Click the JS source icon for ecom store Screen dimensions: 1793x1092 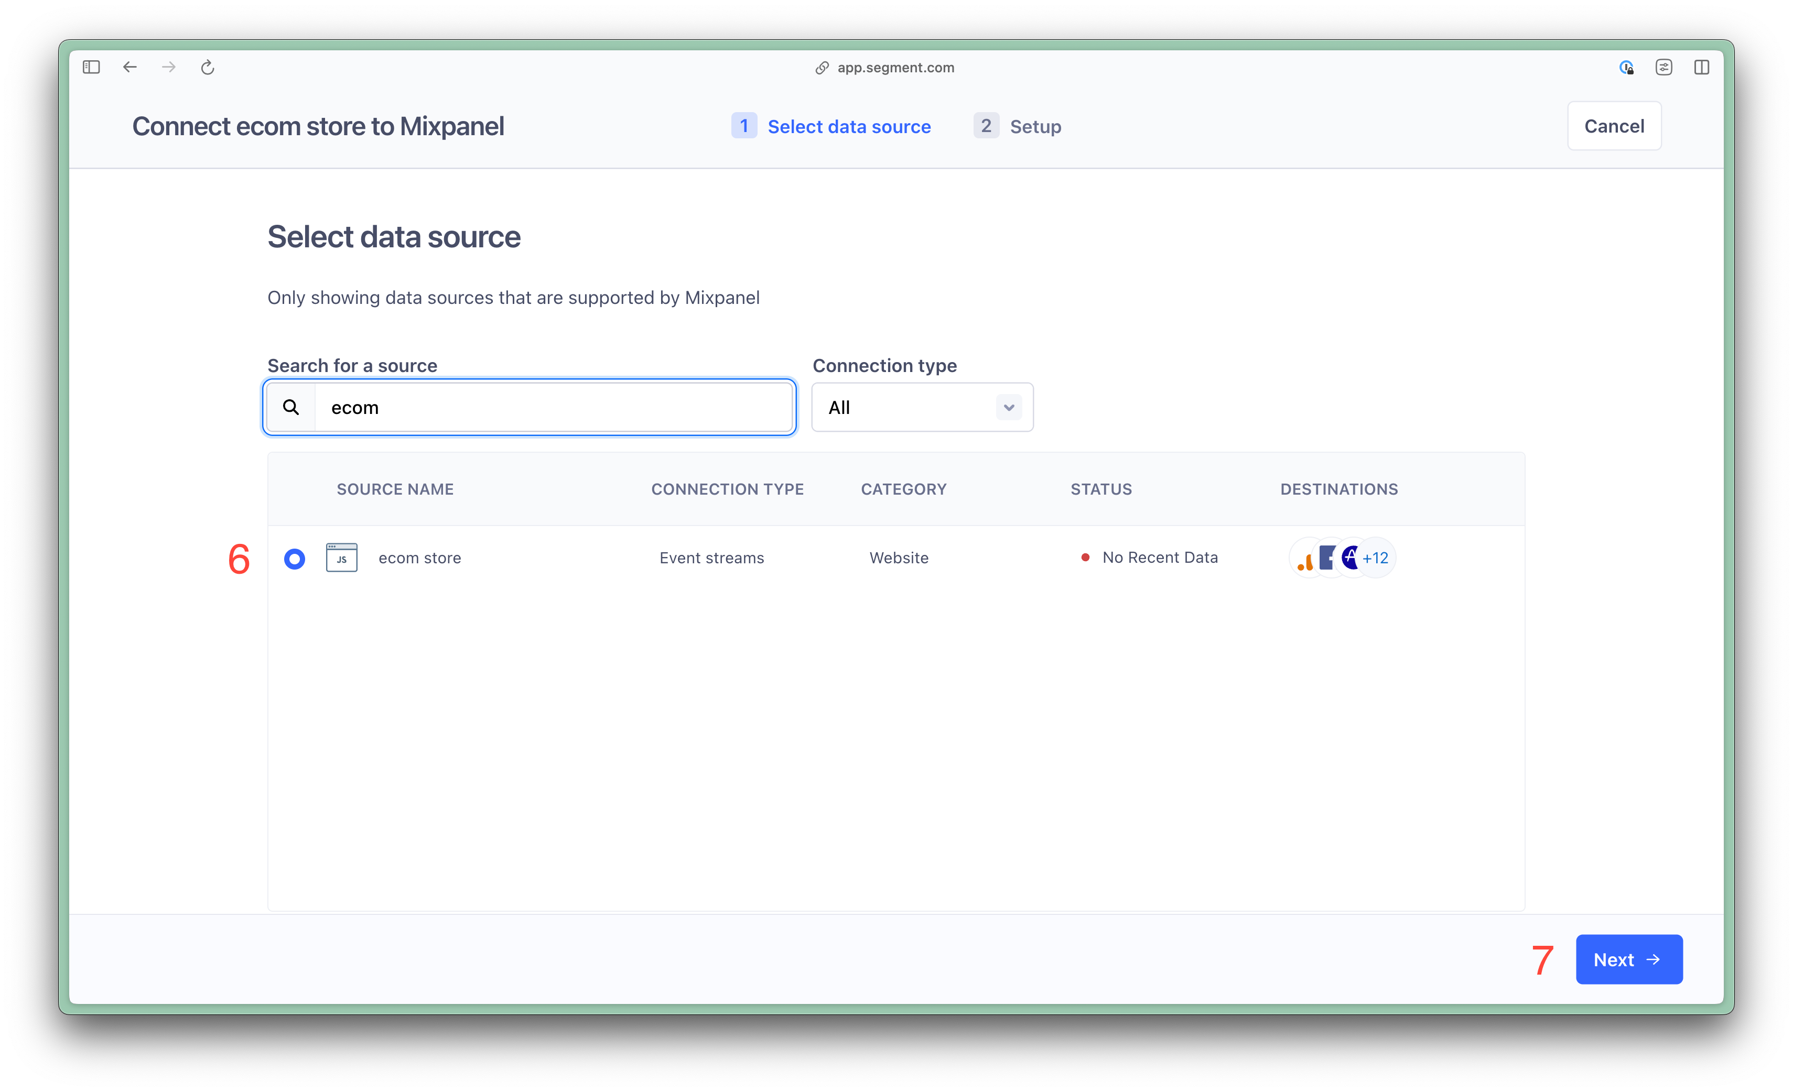pyautogui.click(x=341, y=558)
